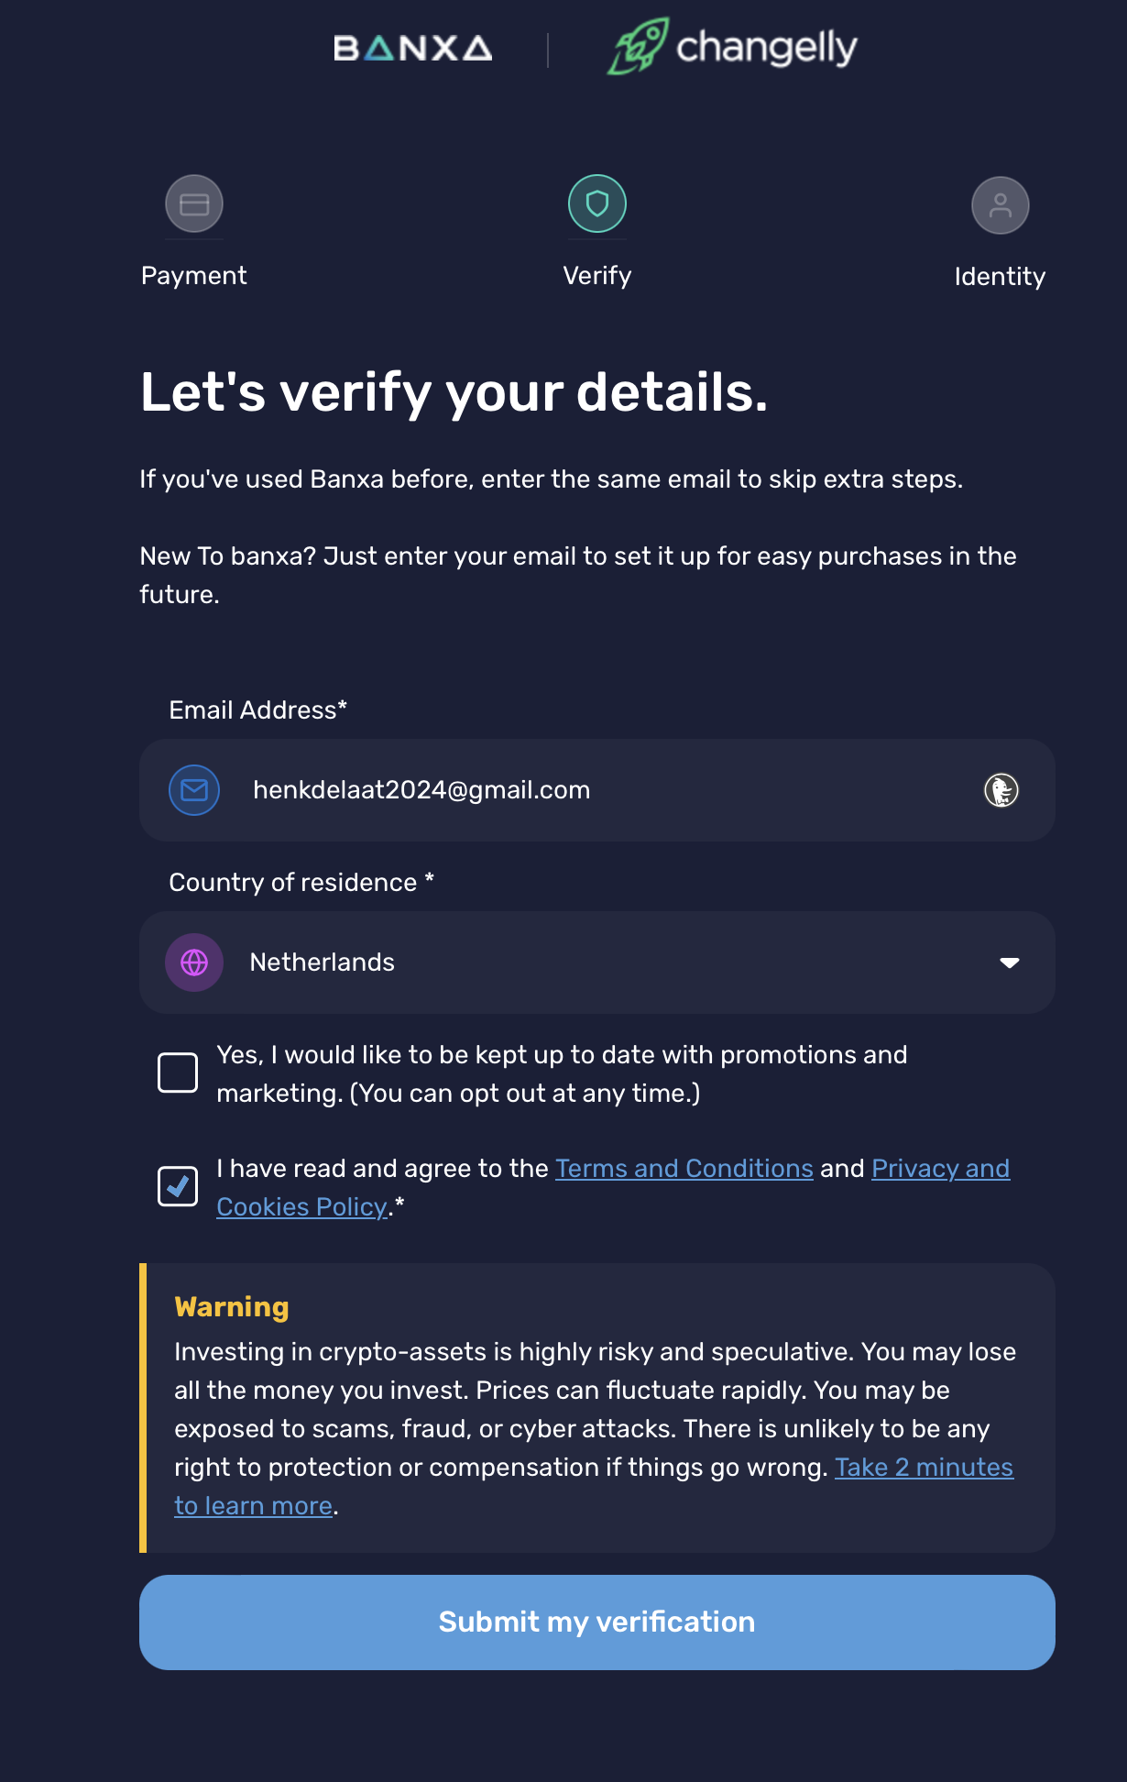Click into the Email Address input field
Screen dimensions: 1127x1782
596,790
